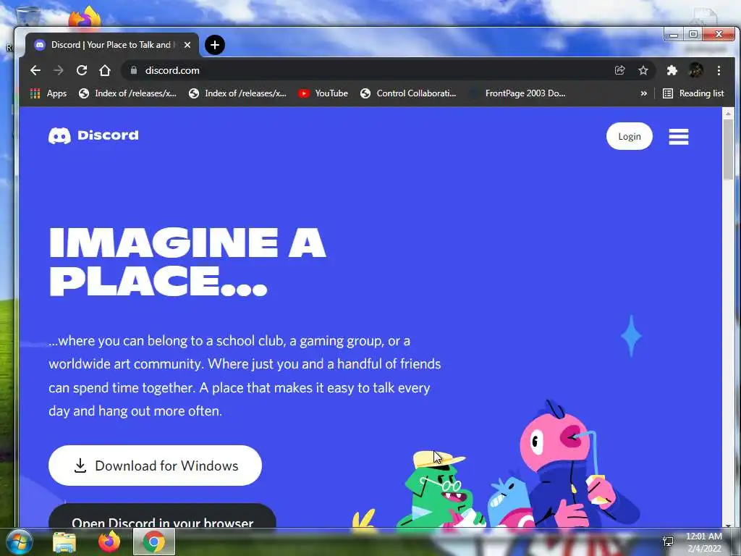Bookmark this page with the star icon
The width and height of the screenshot is (741, 556).
[x=643, y=70]
